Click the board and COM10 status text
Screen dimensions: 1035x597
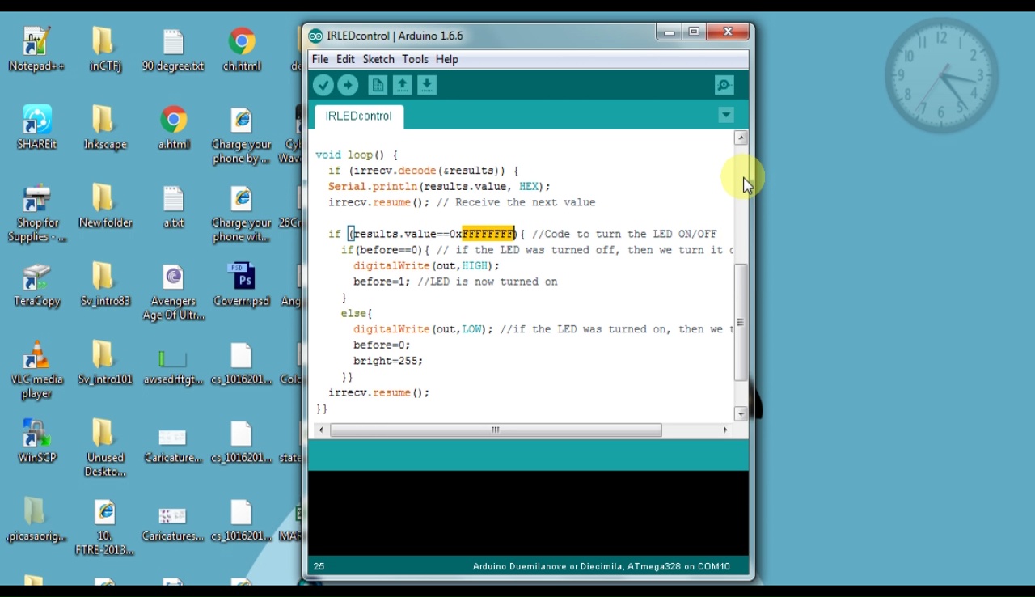click(x=602, y=566)
